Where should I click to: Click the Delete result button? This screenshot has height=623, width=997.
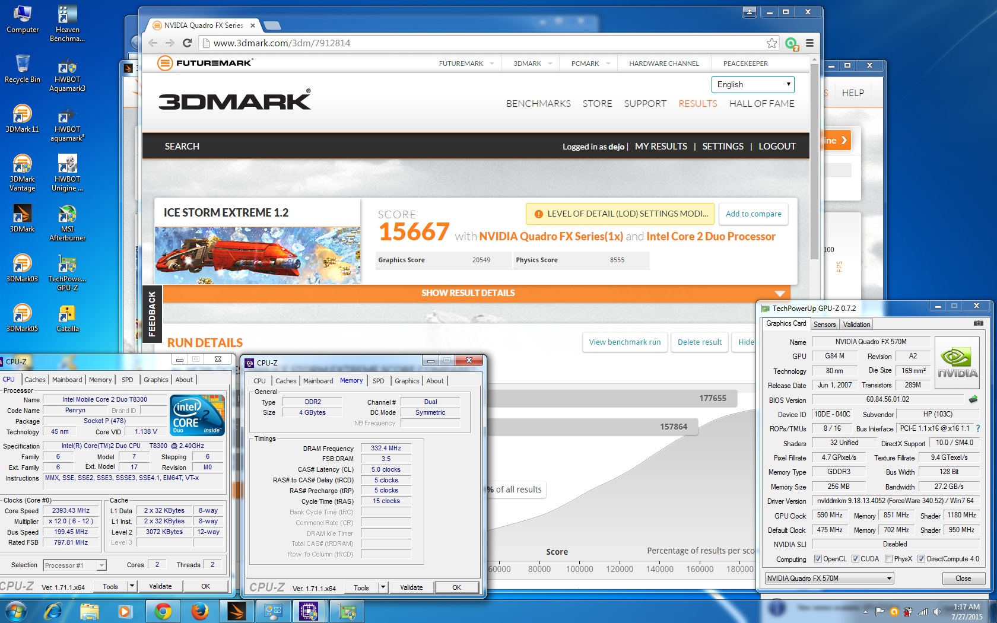[x=700, y=342]
